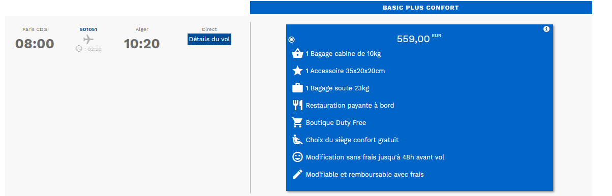Click the seat comfort choice icon

[297, 140]
